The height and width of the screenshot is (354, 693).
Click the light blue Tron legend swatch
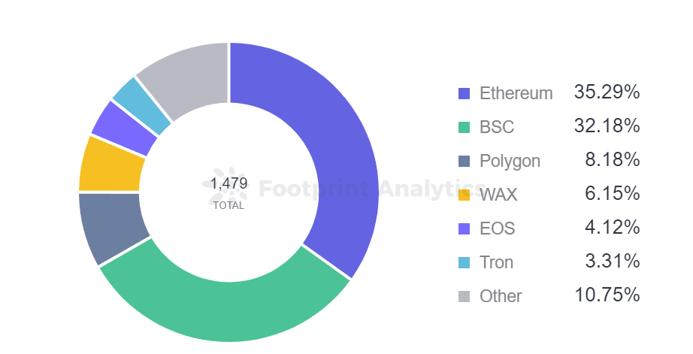[x=465, y=262]
